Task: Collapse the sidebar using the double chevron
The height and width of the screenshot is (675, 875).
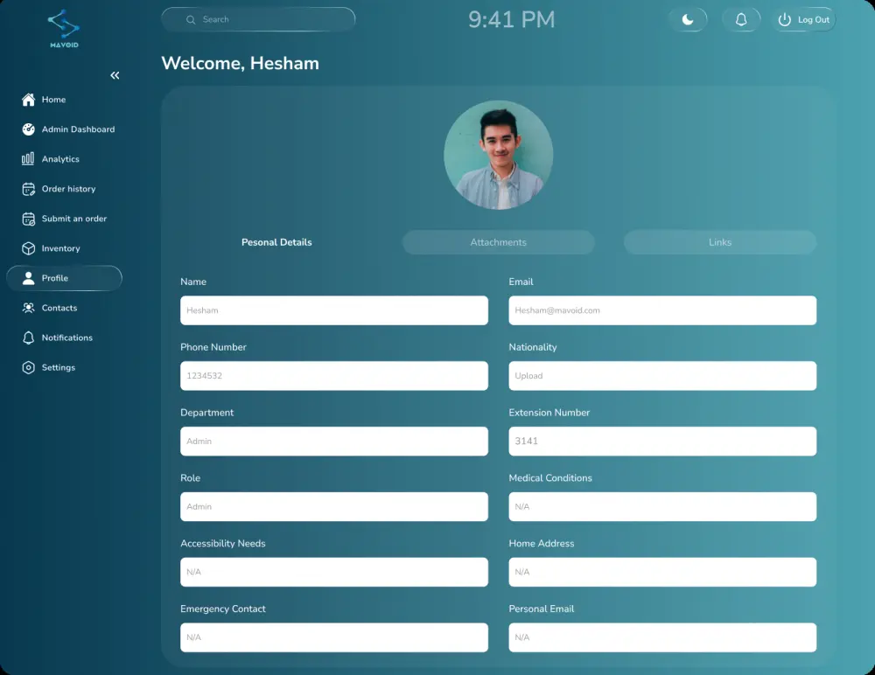Action: [x=115, y=75]
